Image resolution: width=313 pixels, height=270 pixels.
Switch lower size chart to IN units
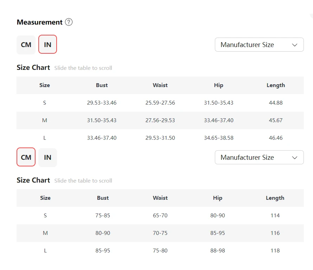pyautogui.click(x=47, y=157)
